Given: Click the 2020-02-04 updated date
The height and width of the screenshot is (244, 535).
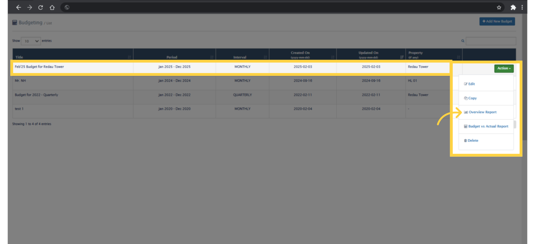Looking at the screenshot, I should pyautogui.click(x=371, y=109).
